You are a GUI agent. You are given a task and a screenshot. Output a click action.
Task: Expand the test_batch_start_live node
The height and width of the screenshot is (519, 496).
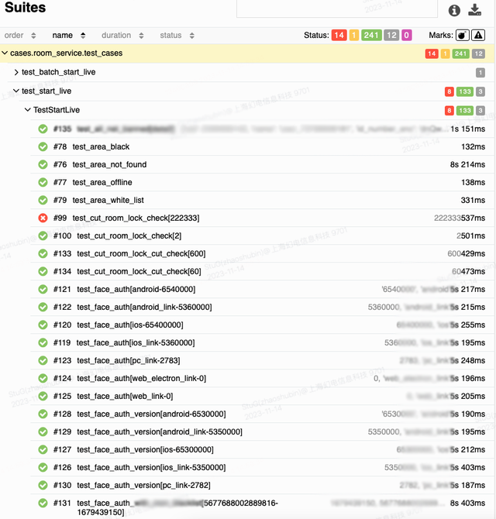click(x=251, y=72)
